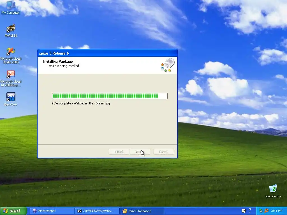Image resolution: width=287 pixels, height=215 pixels.
Task: Open the language bar options arrow
Action: click(250, 212)
